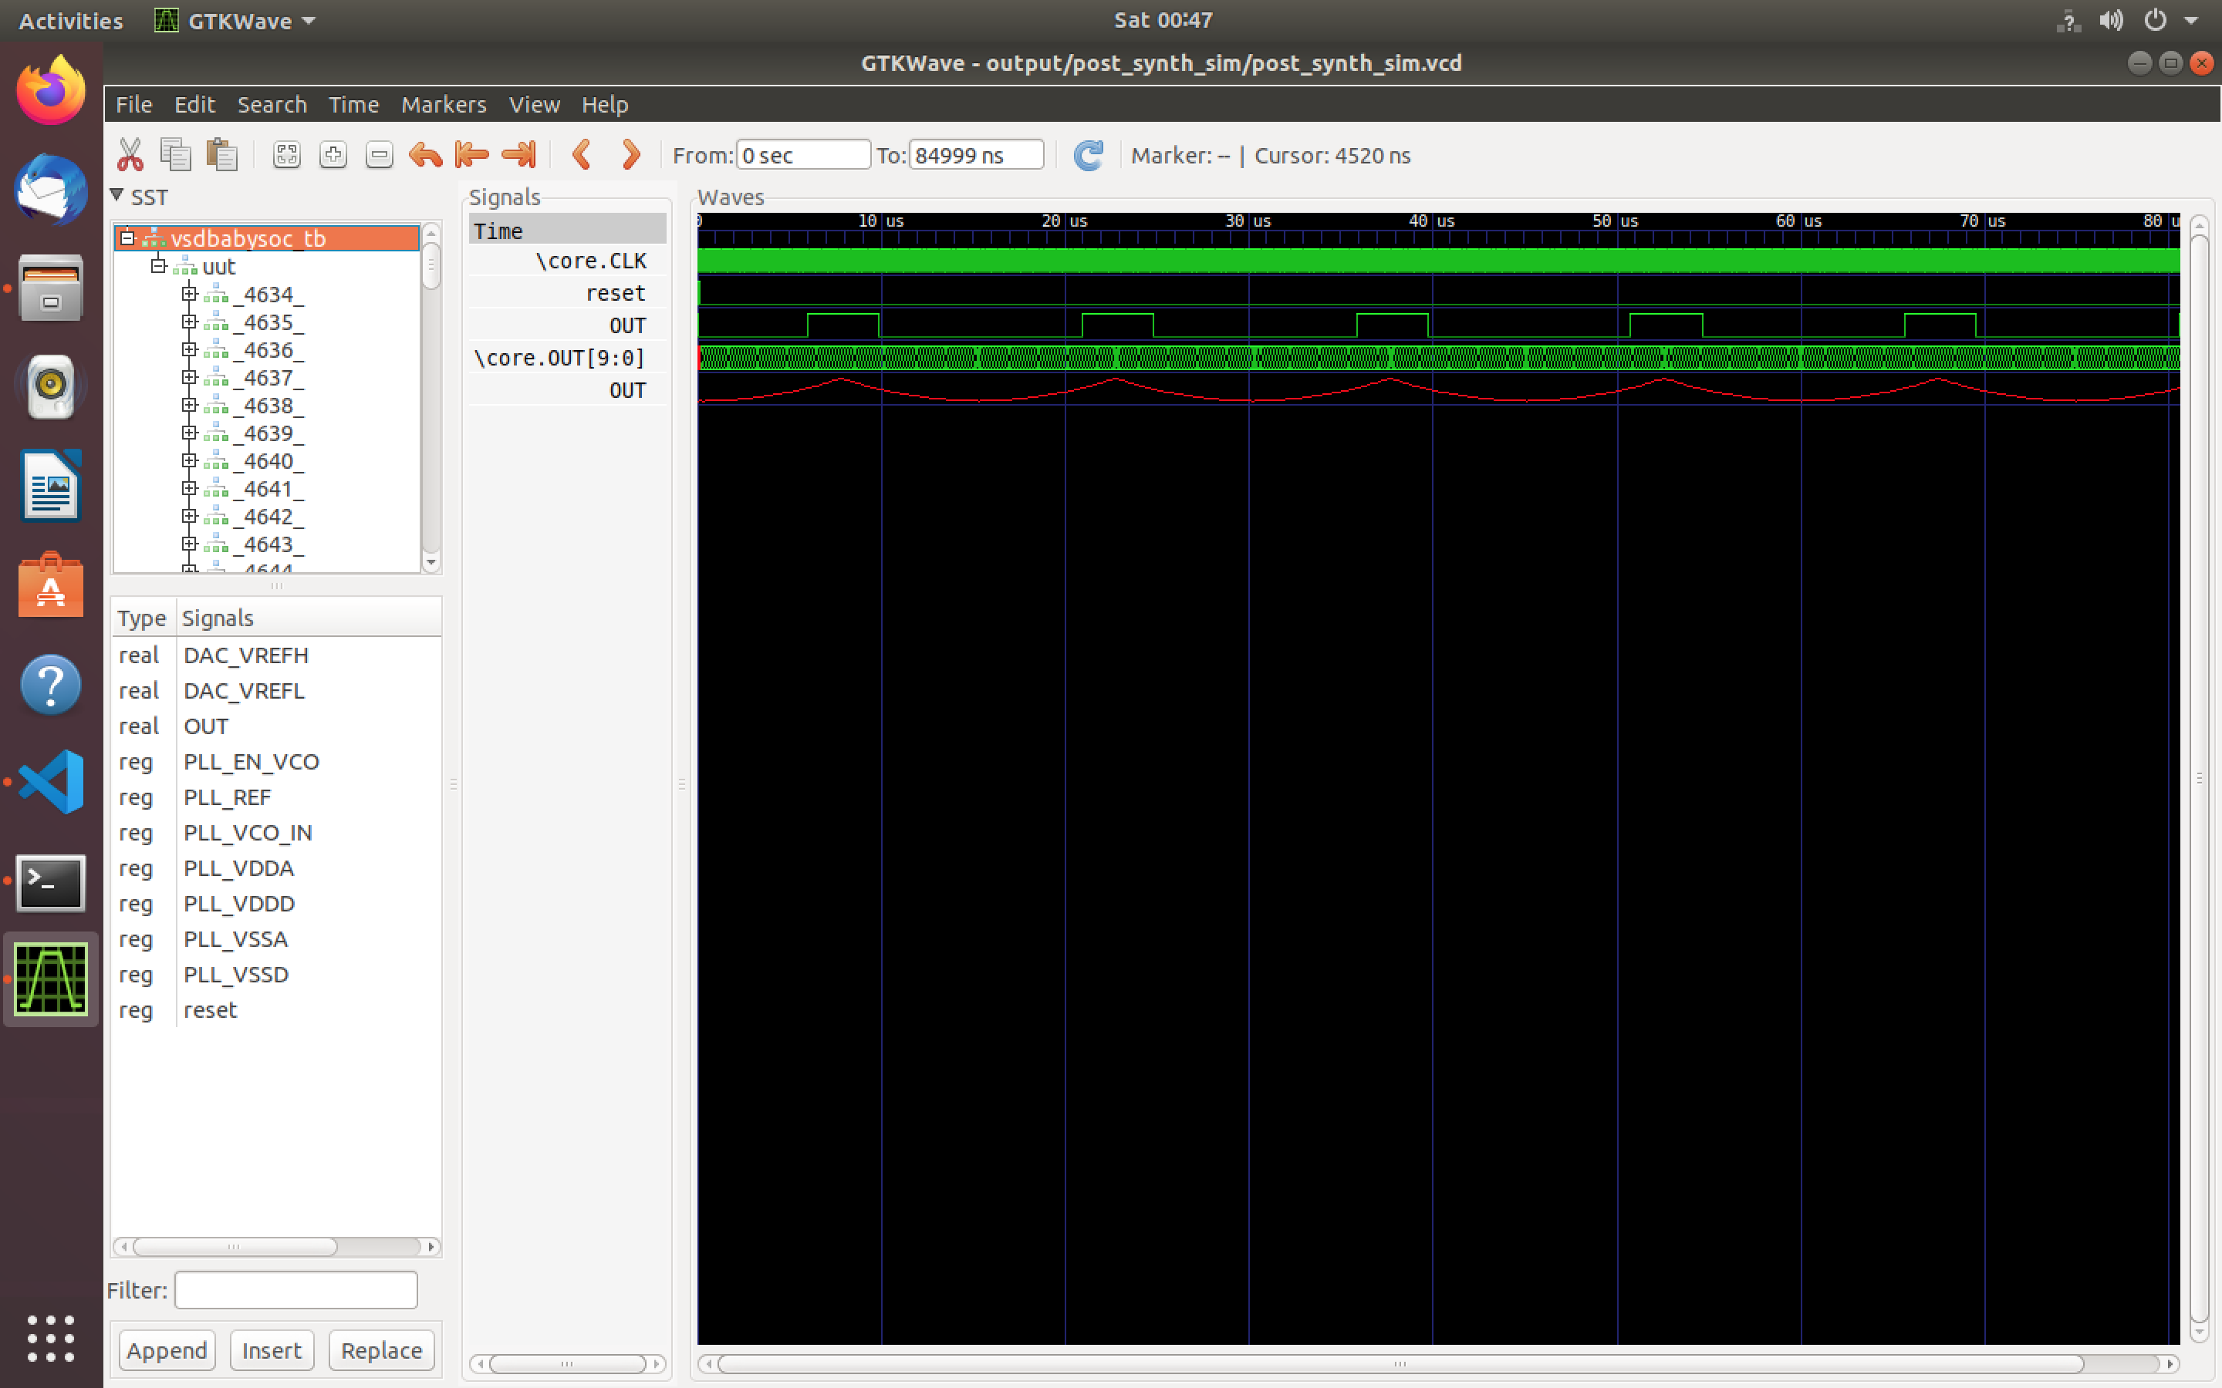2222x1388 pixels.
Task: Click the Undo Zoom arrow icon
Action: 425,155
